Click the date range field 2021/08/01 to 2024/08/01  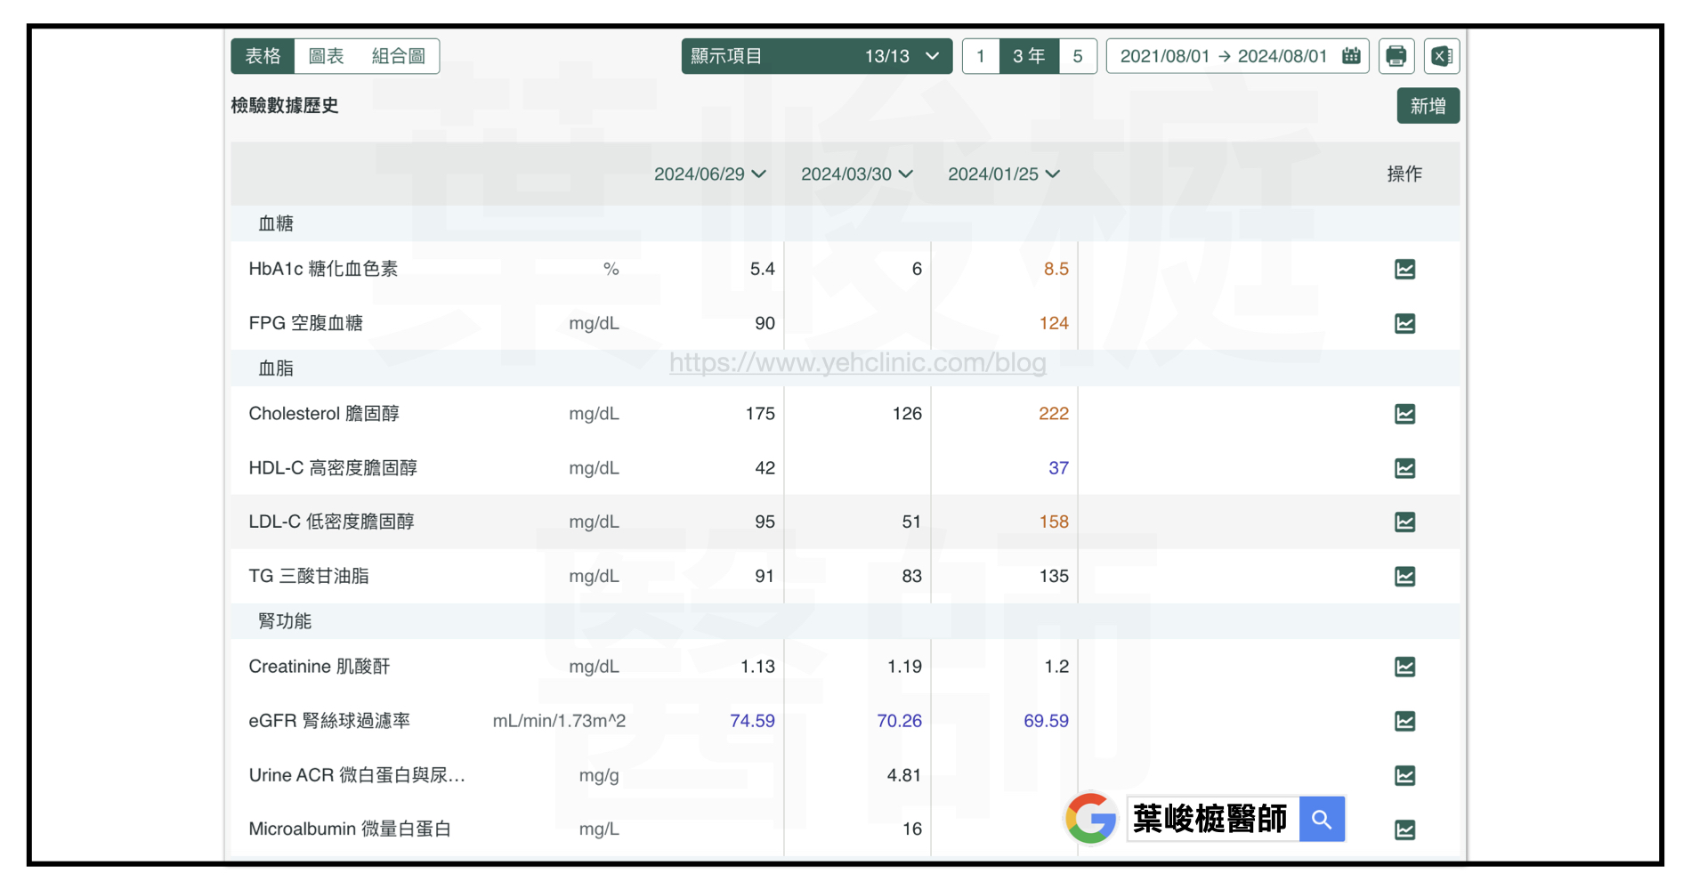1223,56
